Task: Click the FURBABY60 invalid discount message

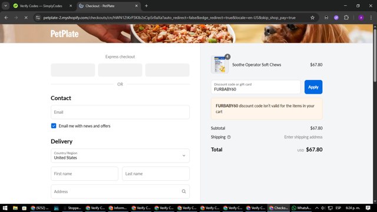Action: [x=267, y=108]
